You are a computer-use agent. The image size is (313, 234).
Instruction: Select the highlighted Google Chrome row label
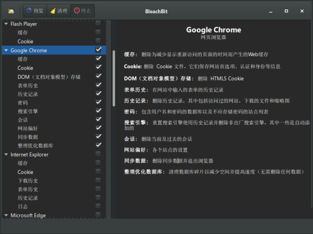[29, 50]
